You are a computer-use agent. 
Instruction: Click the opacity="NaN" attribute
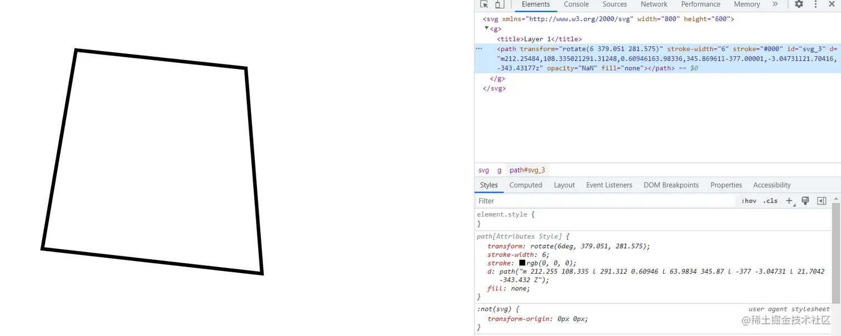click(572, 68)
